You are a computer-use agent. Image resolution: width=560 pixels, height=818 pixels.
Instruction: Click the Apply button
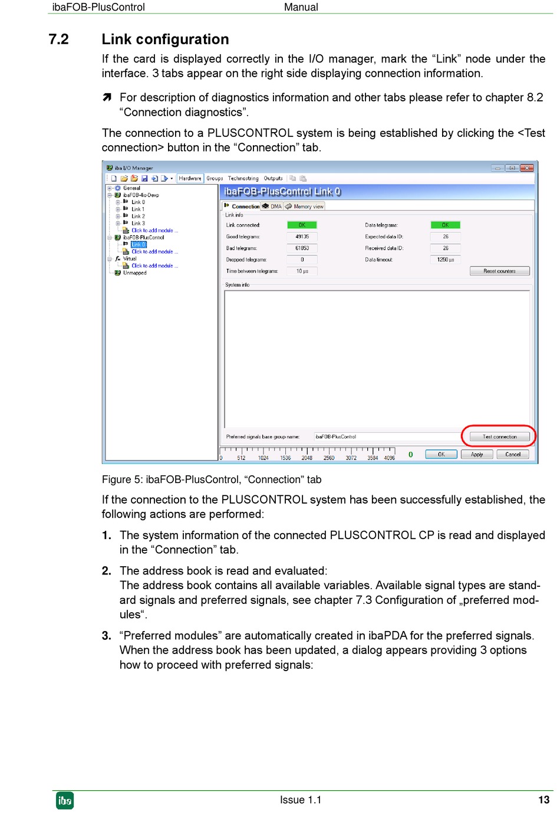click(477, 455)
